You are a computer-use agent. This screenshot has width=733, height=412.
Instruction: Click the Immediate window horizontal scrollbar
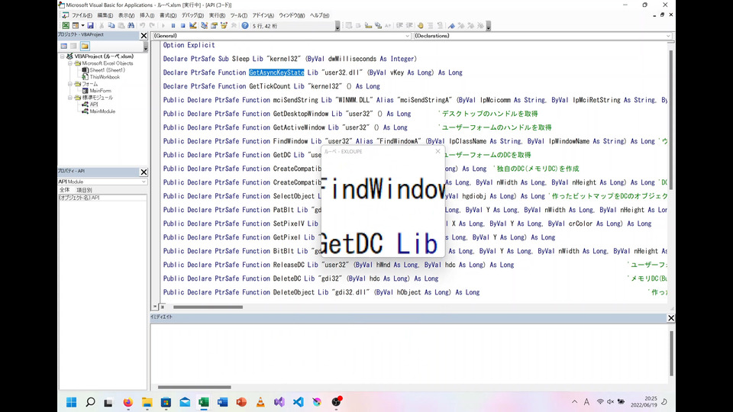tap(194, 388)
